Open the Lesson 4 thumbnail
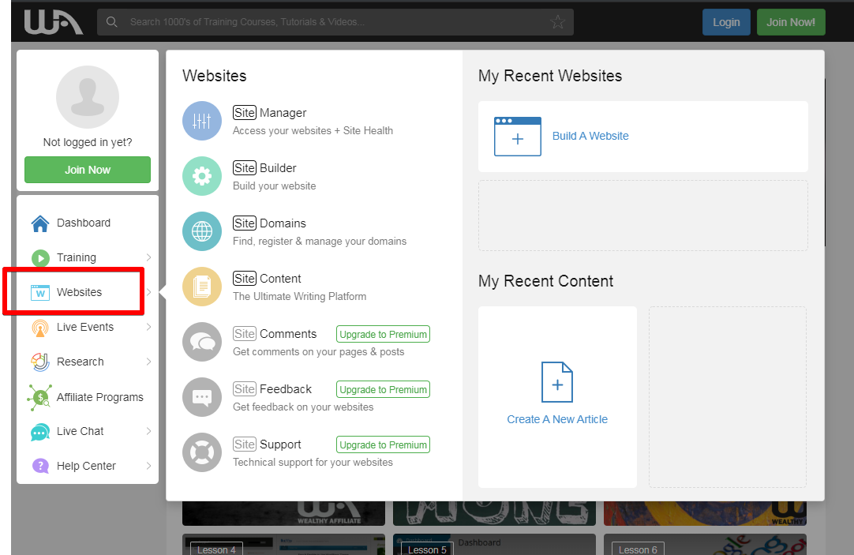854x555 pixels. coord(284,544)
